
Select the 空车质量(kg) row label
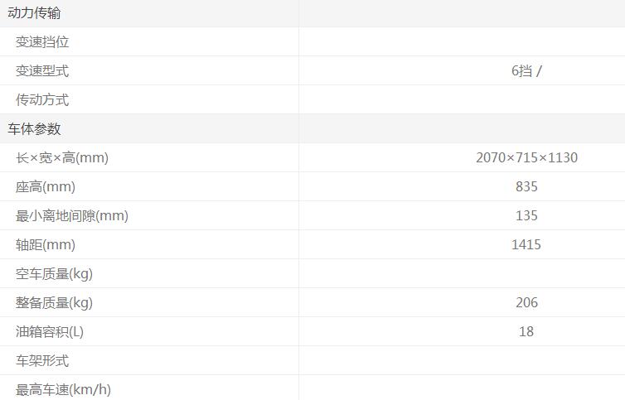[x=54, y=274]
